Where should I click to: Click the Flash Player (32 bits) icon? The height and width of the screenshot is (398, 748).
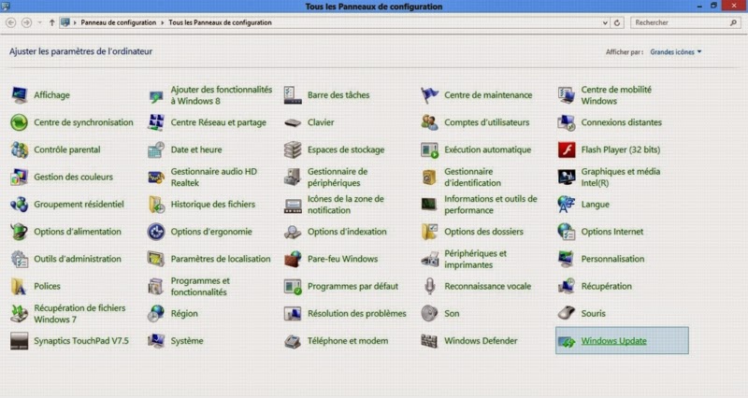pos(567,149)
